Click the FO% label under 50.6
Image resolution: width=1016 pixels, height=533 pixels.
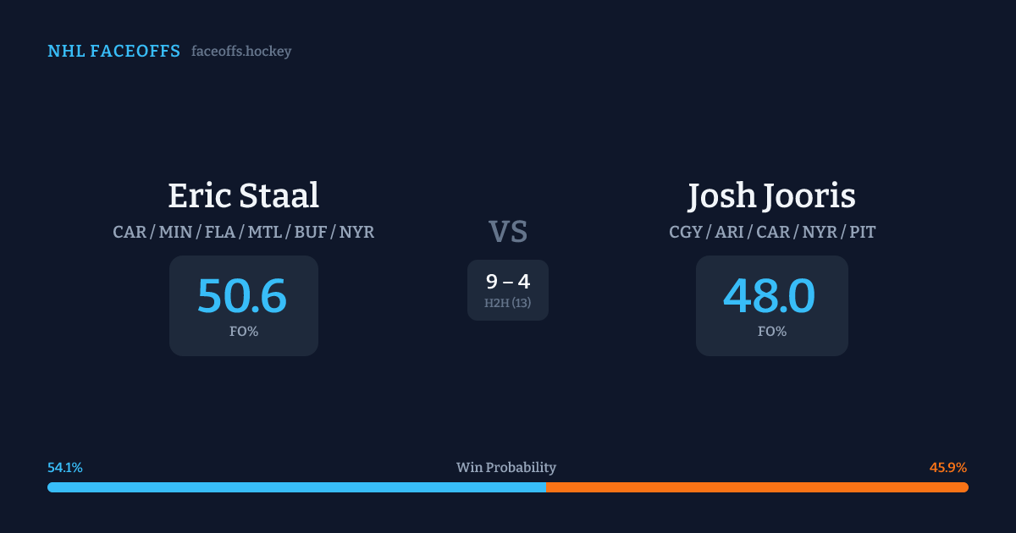click(244, 332)
